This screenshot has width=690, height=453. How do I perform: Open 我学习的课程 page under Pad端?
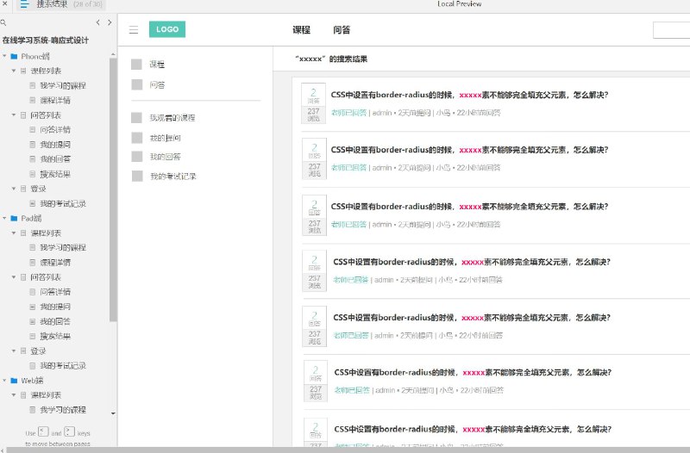click(x=63, y=248)
